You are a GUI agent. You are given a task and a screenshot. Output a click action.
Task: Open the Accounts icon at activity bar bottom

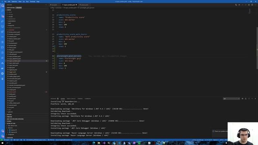[2, 131]
